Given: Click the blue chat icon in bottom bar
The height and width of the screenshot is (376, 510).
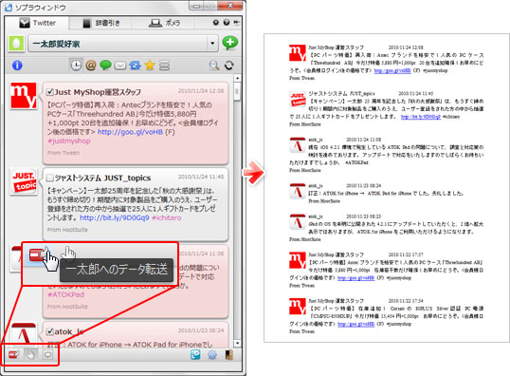Looking at the screenshot, I should (x=195, y=354).
